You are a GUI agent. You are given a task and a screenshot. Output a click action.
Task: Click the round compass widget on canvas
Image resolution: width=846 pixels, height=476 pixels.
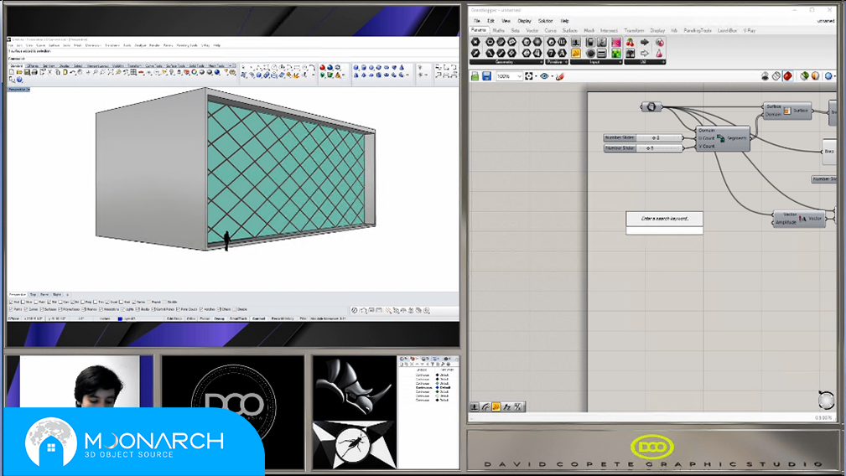[x=826, y=400]
